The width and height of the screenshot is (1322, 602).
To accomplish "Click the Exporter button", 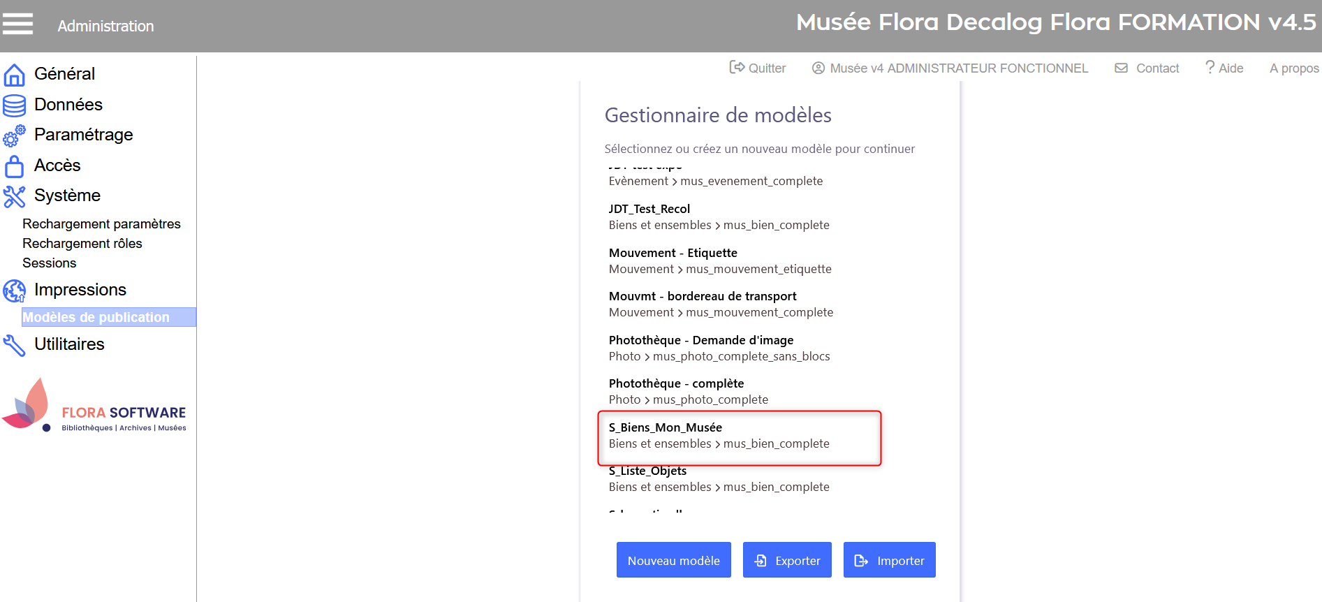I will click(x=787, y=560).
